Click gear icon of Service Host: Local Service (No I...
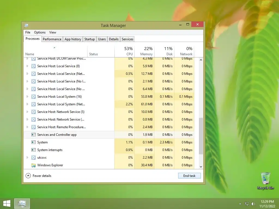The height and width of the screenshot is (209, 279). pos(34,81)
